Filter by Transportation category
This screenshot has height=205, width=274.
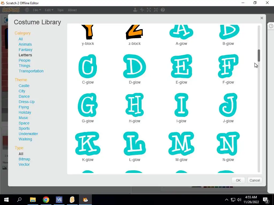point(31,71)
